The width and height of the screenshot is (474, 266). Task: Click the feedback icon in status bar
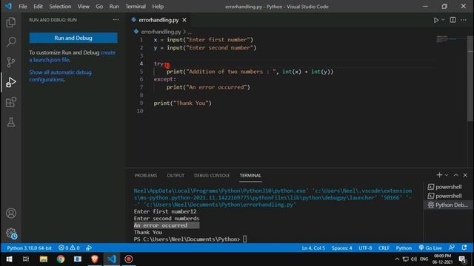point(452,248)
